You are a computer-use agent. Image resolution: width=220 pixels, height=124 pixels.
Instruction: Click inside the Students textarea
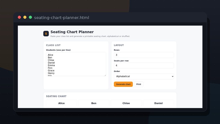click(x=76, y=64)
